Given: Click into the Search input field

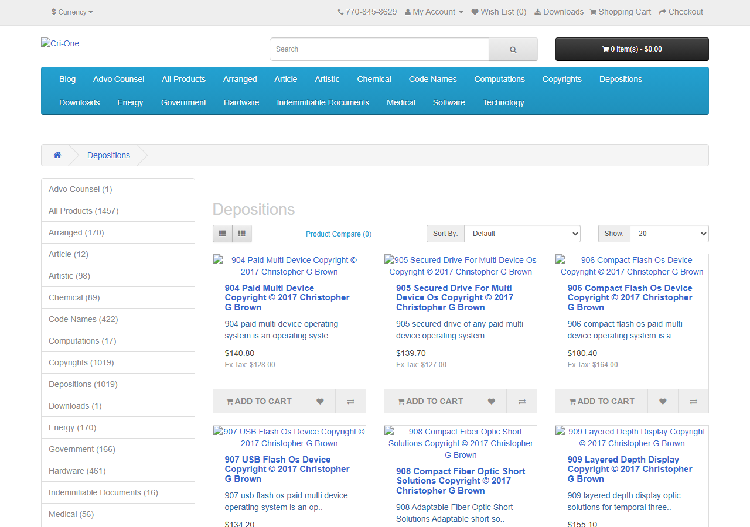Looking at the screenshot, I should (379, 49).
